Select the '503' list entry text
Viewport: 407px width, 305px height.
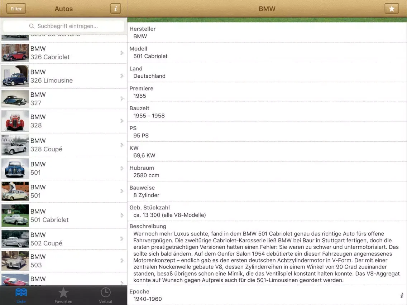(x=36, y=265)
